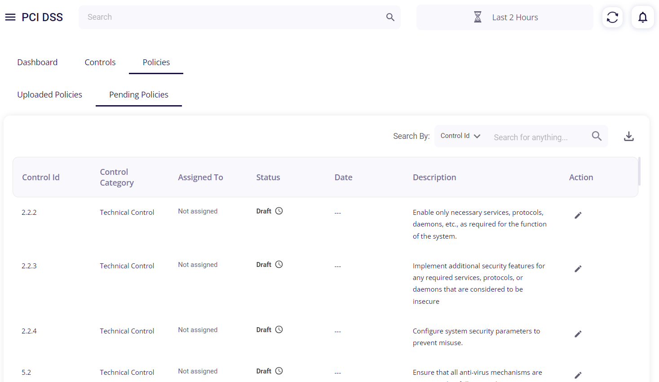Open the Control Id search-by dropdown
The height and width of the screenshot is (382, 659).
pos(460,136)
